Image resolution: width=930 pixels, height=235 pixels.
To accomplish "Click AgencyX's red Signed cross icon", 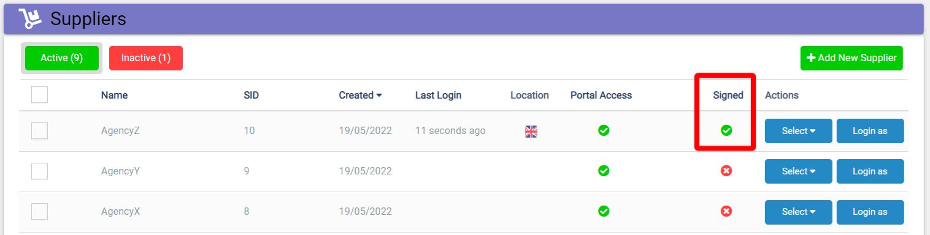I will point(726,211).
